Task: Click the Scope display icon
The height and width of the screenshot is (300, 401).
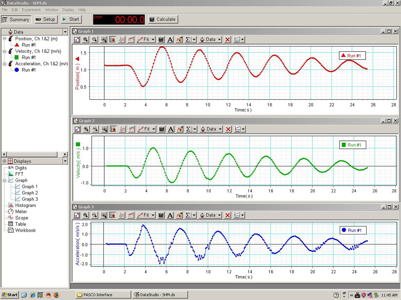Action: pyautogui.click(x=11, y=218)
